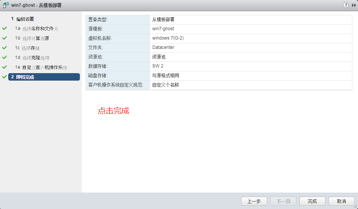Click the 数据存储 label
Viewport: 358px width, 209px height.
point(98,66)
